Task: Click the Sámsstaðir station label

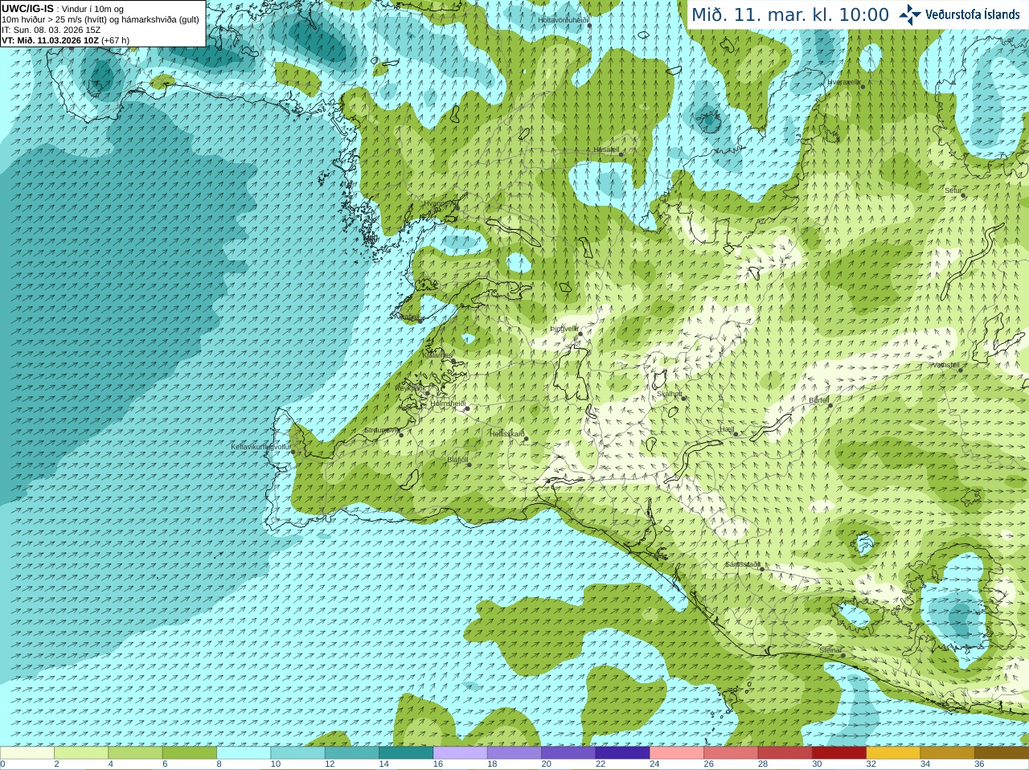Action: tap(742, 564)
